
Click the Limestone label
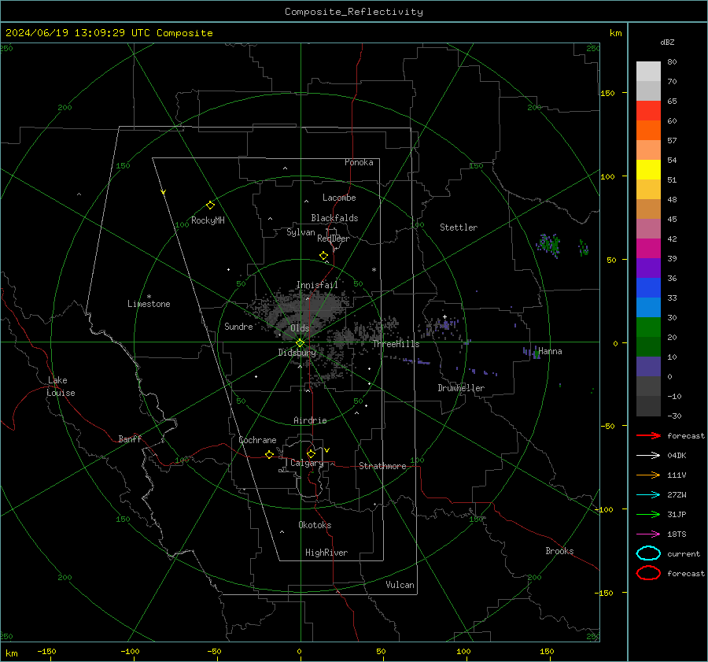click(149, 304)
